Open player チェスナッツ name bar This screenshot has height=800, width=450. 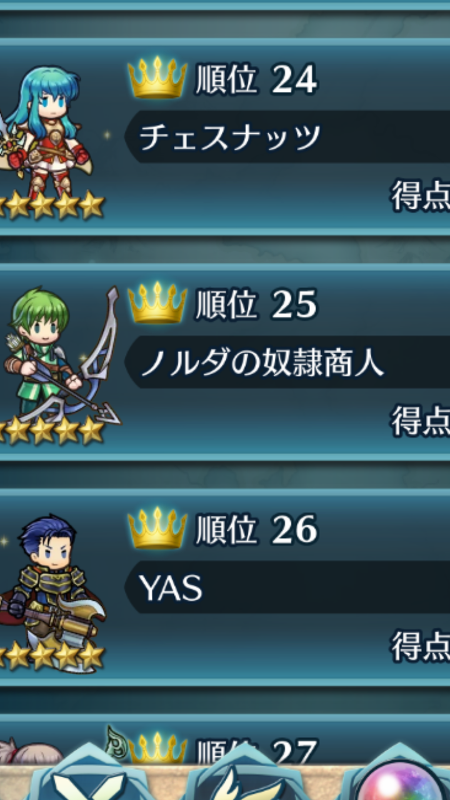(x=287, y=137)
